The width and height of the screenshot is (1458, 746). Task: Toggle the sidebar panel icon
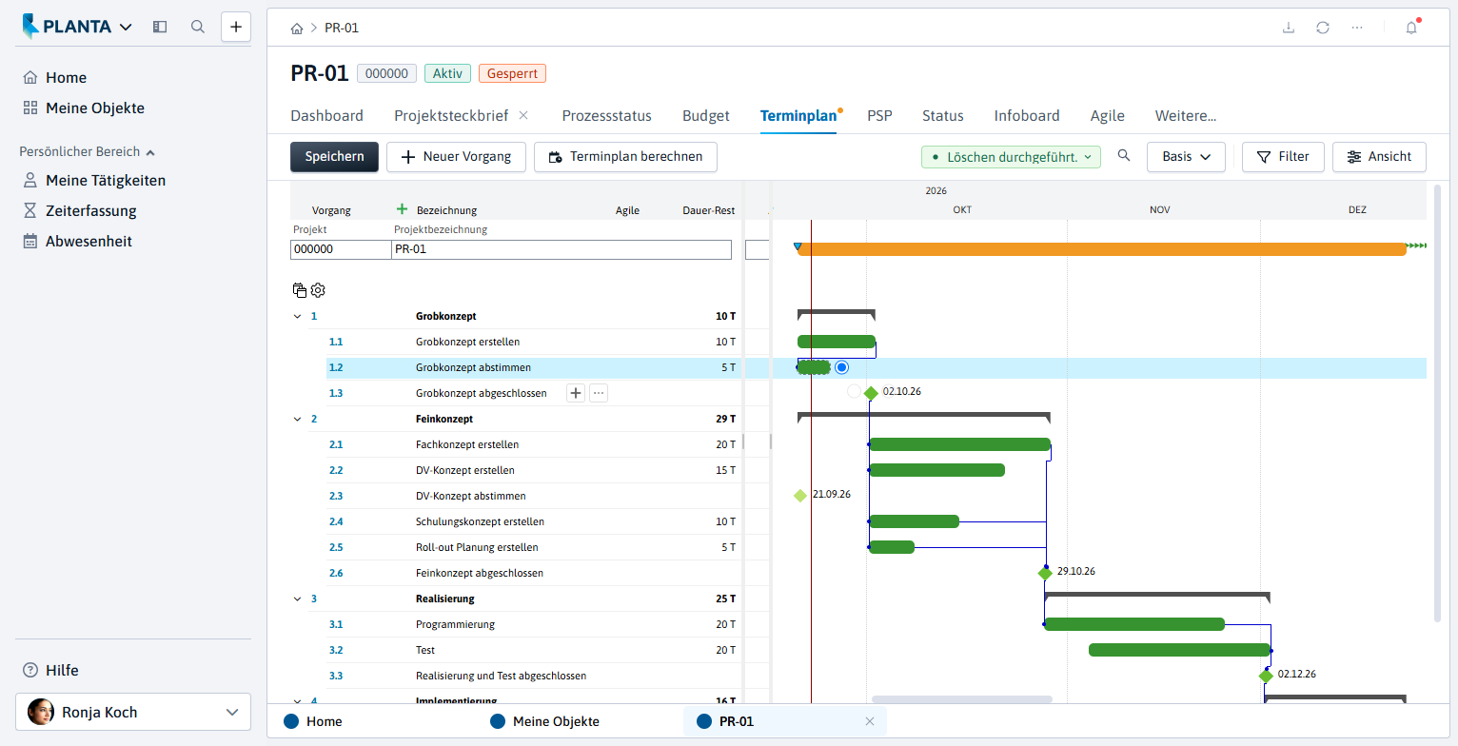click(160, 27)
